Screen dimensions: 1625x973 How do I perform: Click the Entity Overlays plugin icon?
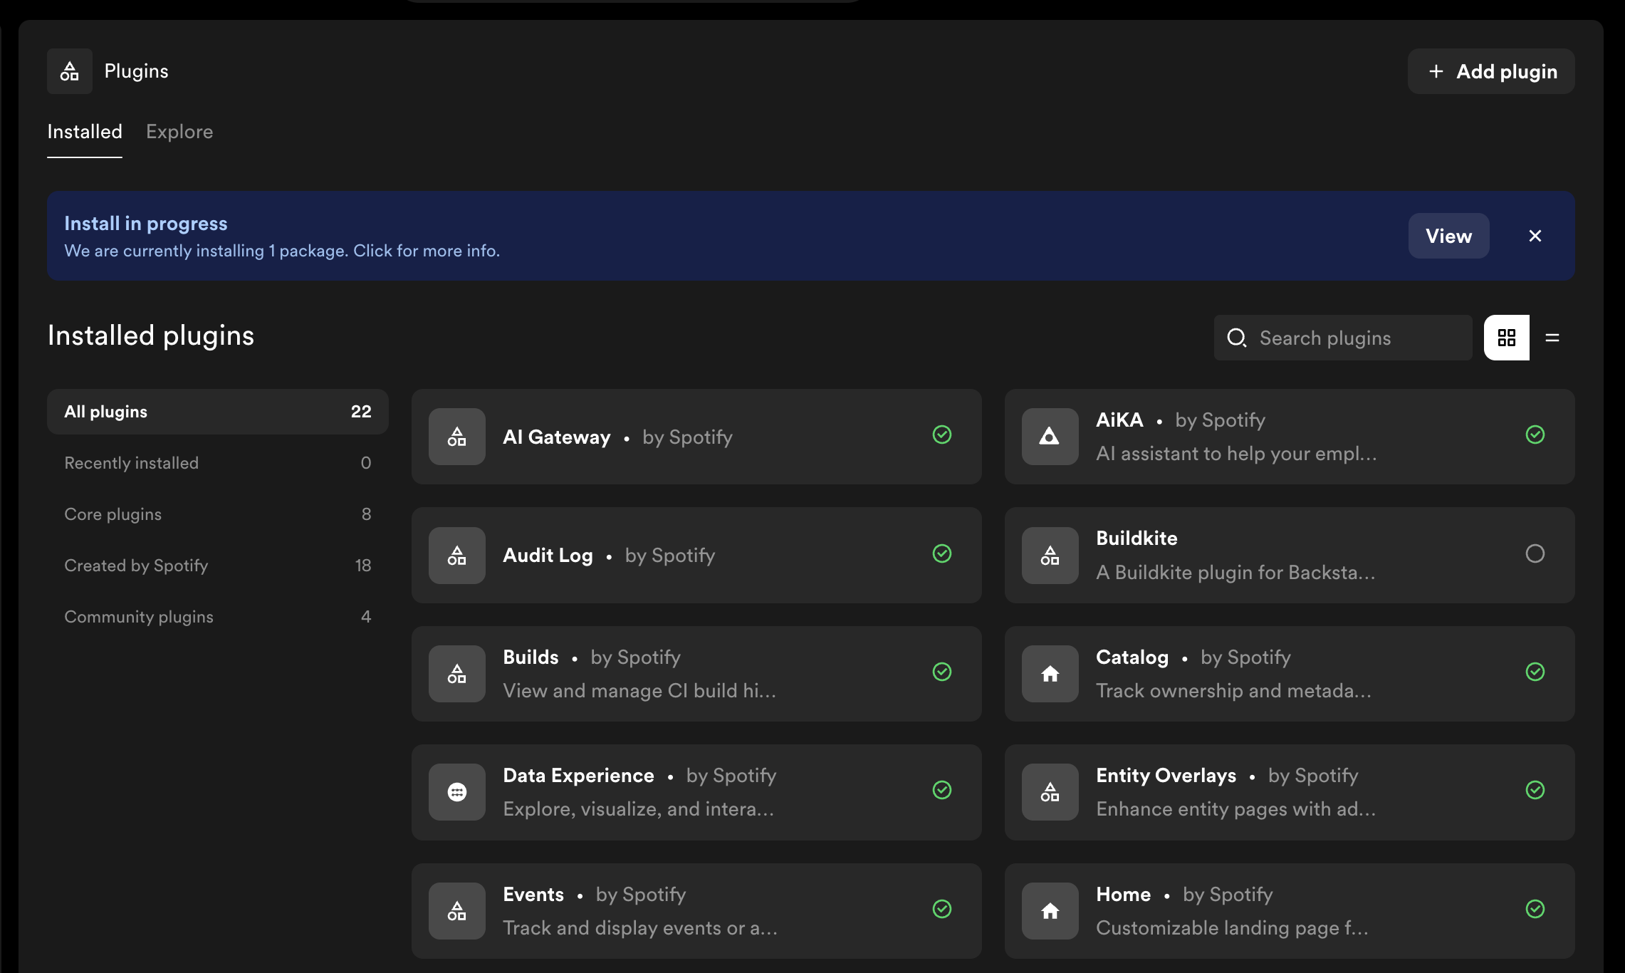click(x=1050, y=792)
